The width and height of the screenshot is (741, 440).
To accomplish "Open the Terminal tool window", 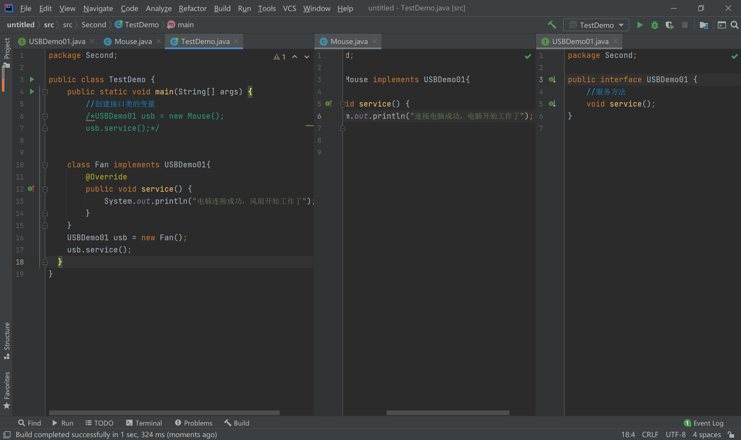I will pos(144,423).
